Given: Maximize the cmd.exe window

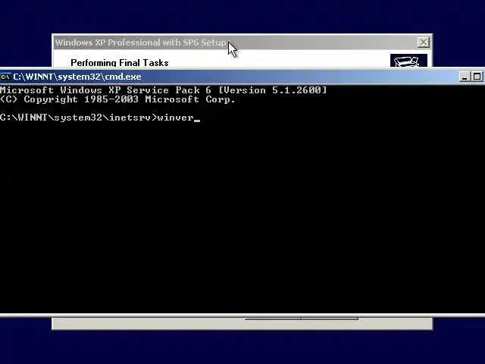Looking at the screenshot, I should tap(477, 77).
